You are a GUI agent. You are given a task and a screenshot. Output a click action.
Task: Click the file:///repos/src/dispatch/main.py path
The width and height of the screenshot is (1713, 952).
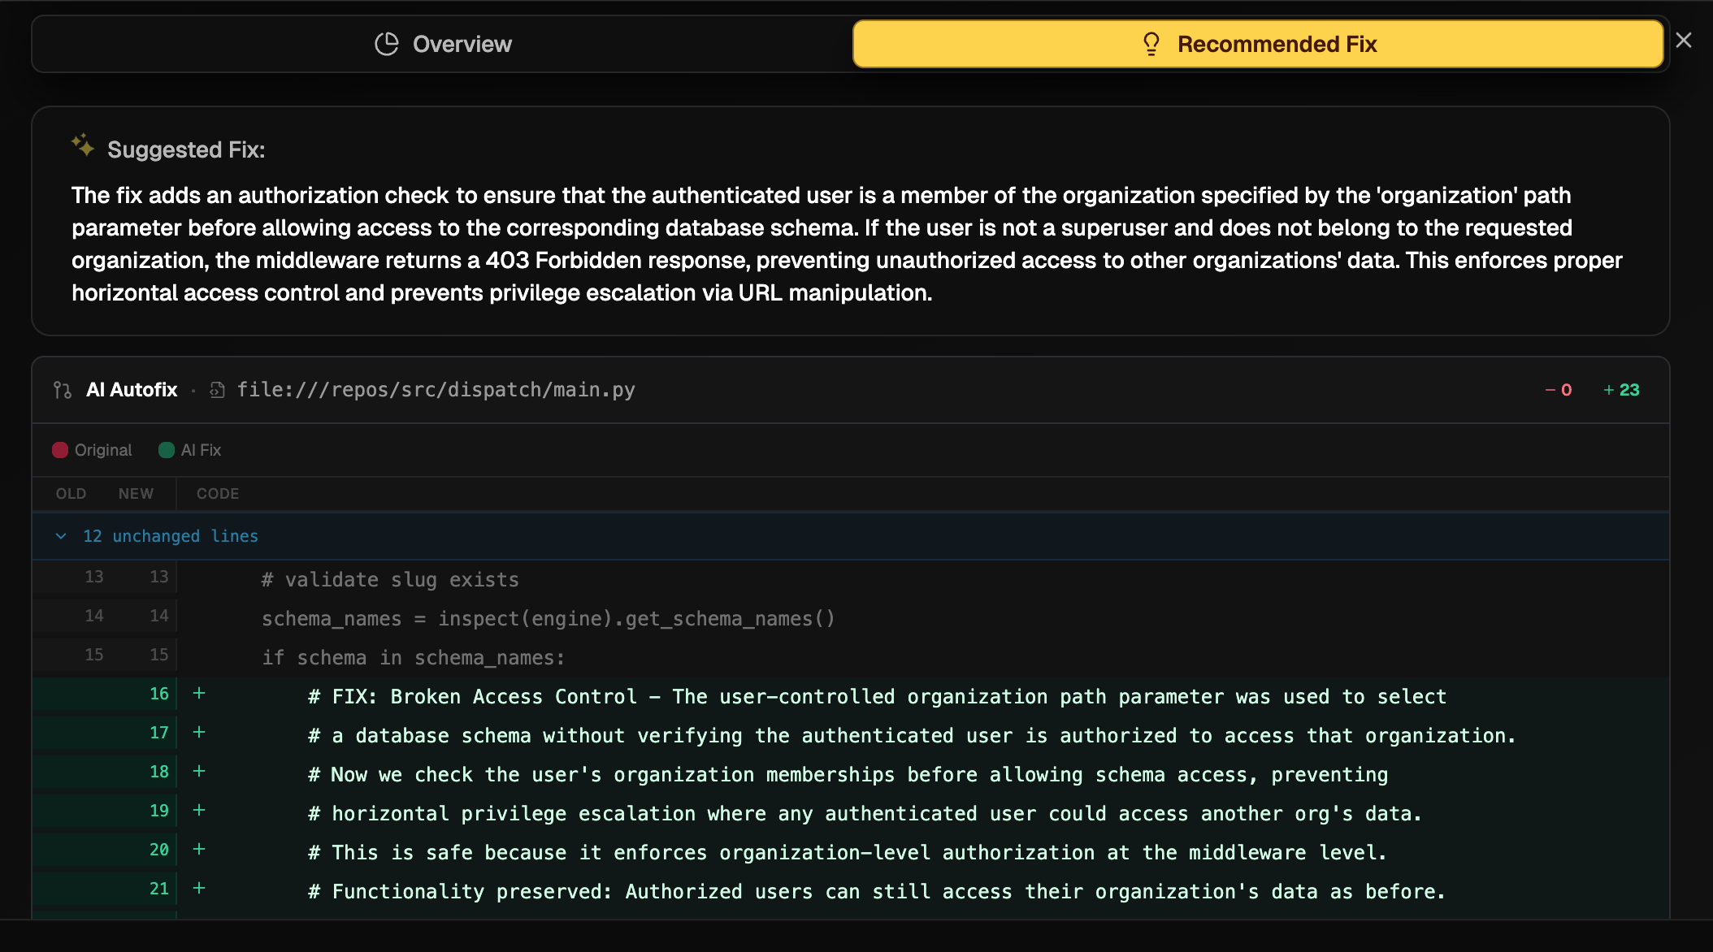click(436, 390)
